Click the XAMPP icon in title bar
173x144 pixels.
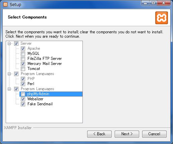coord(5,4)
